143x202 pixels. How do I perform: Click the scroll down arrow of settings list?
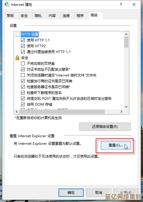(x=126, y=107)
